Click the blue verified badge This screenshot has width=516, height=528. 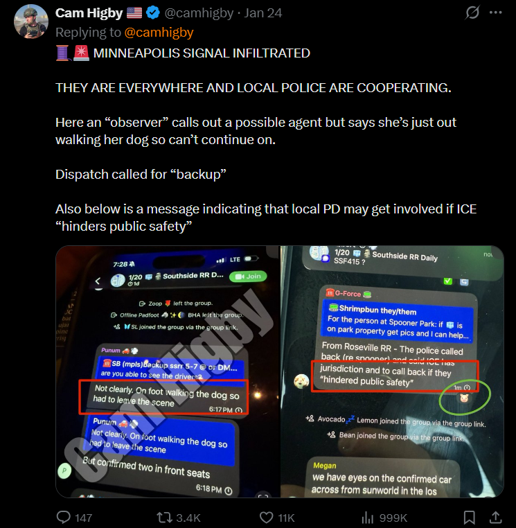[x=153, y=12]
